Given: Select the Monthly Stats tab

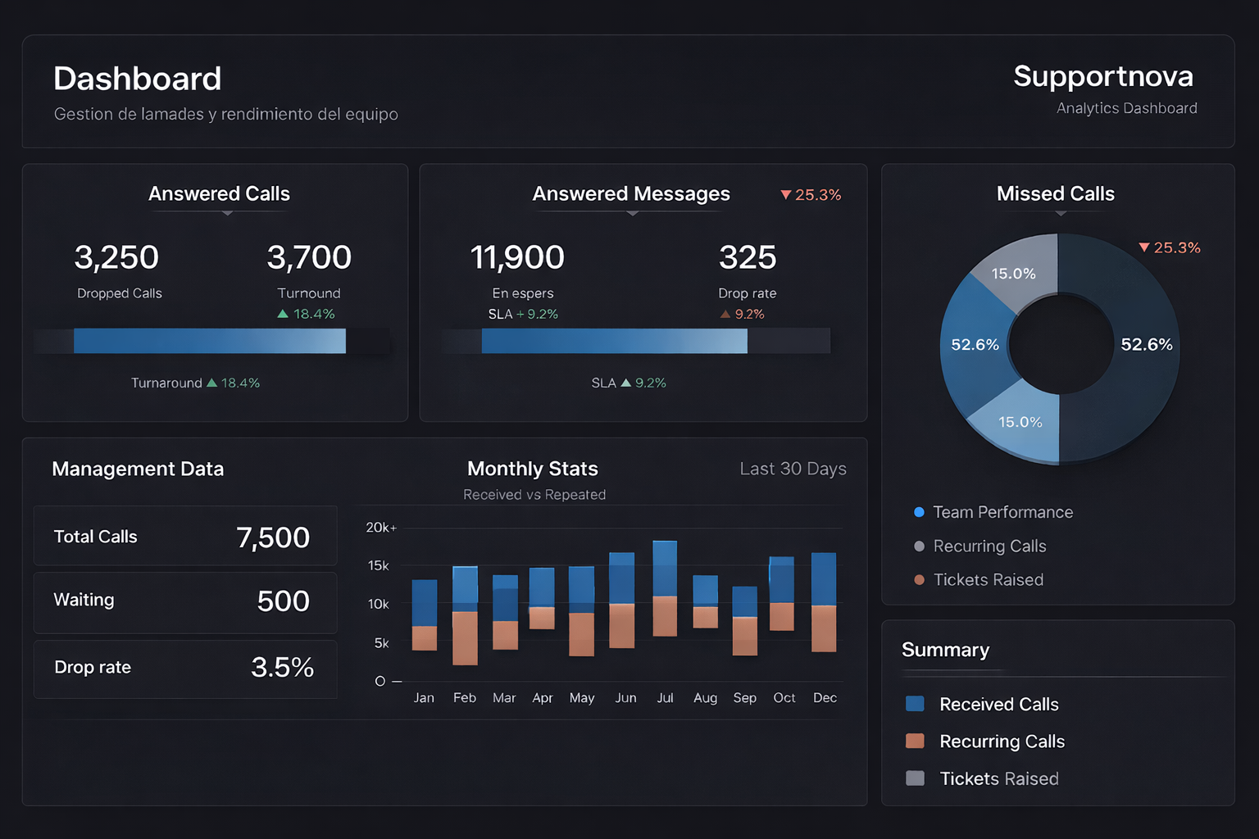Looking at the screenshot, I should 532,469.
